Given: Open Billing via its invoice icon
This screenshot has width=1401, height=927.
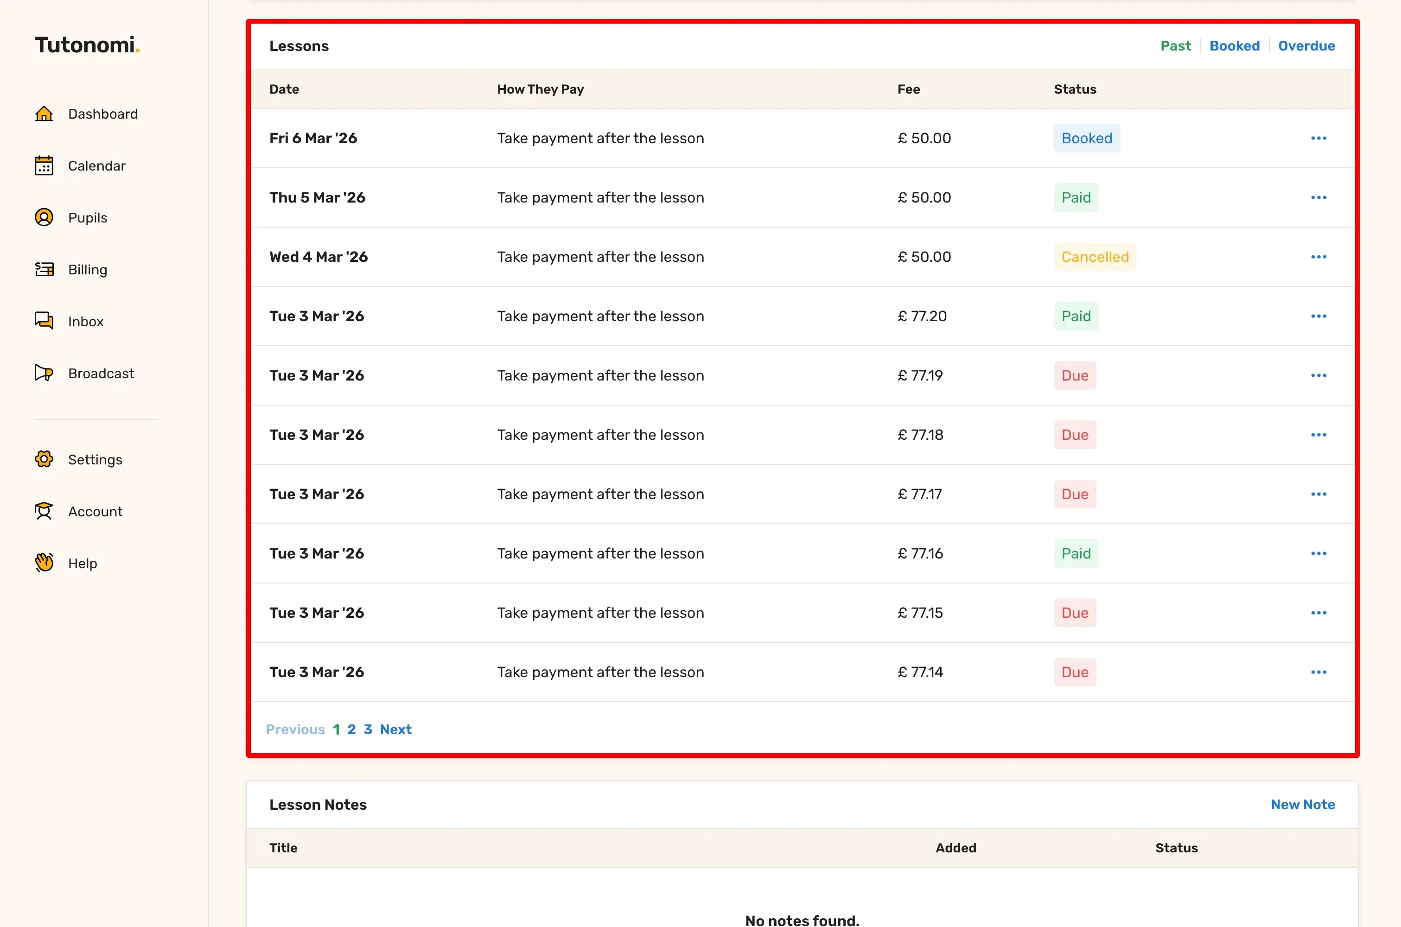Looking at the screenshot, I should pos(44,270).
